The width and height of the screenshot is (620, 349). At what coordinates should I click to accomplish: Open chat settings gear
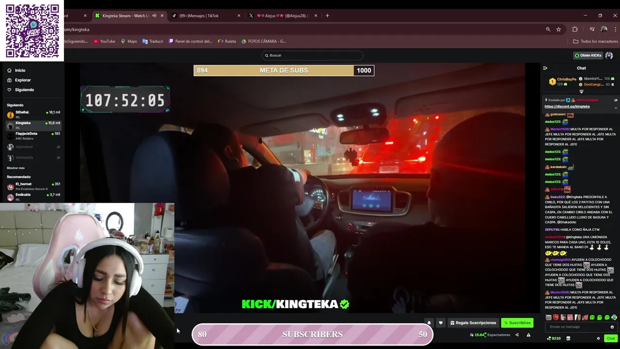(598, 338)
